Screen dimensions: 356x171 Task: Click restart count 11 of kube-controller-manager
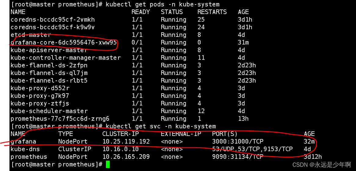[201, 58]
